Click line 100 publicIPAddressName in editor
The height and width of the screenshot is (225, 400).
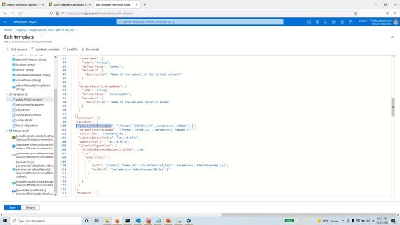pos(96,126)
